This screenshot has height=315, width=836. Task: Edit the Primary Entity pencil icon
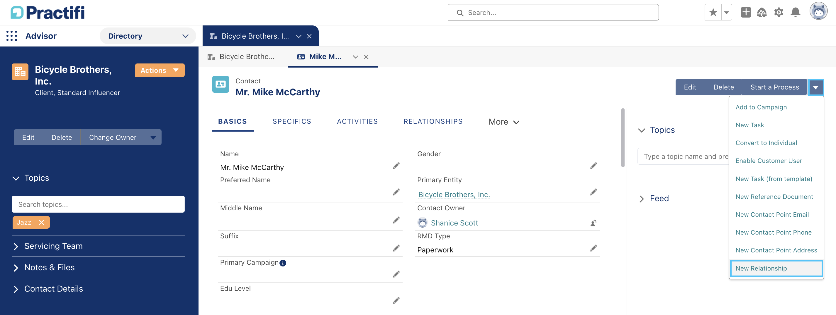[x=593, y=192]
